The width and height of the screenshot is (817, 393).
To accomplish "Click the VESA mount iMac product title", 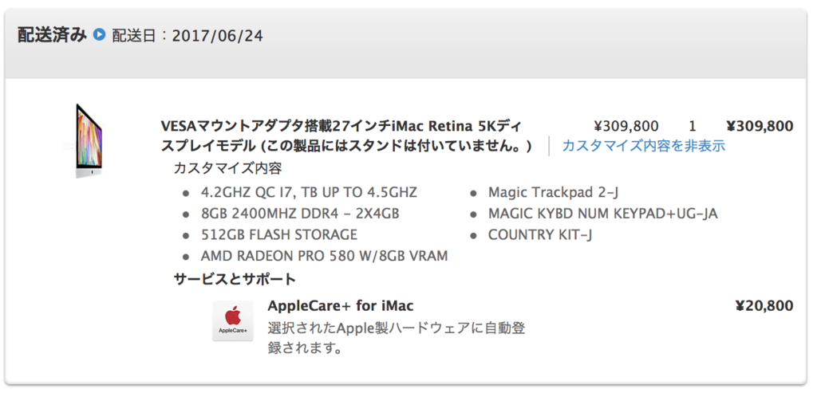I will [346, 136].
